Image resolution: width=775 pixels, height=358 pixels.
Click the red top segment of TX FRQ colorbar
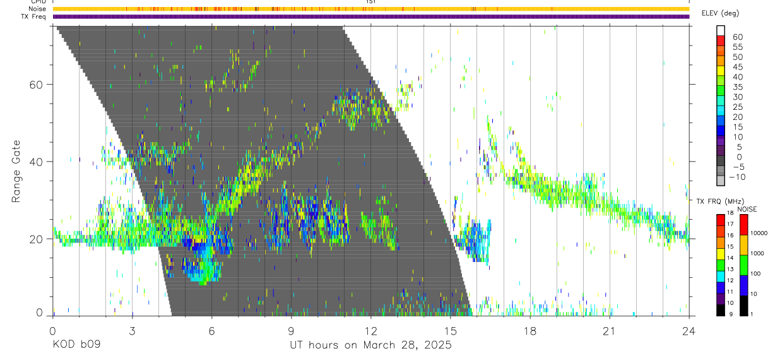721,218
